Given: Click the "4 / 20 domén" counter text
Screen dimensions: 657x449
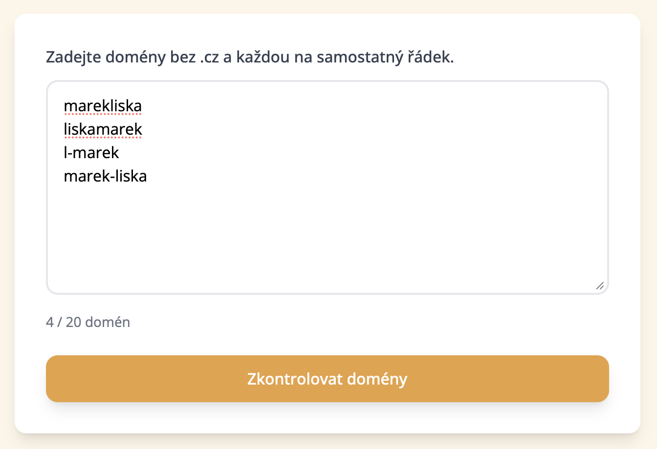Looking at the screenshot, I should pyautogui.click(x=88, y=322).
